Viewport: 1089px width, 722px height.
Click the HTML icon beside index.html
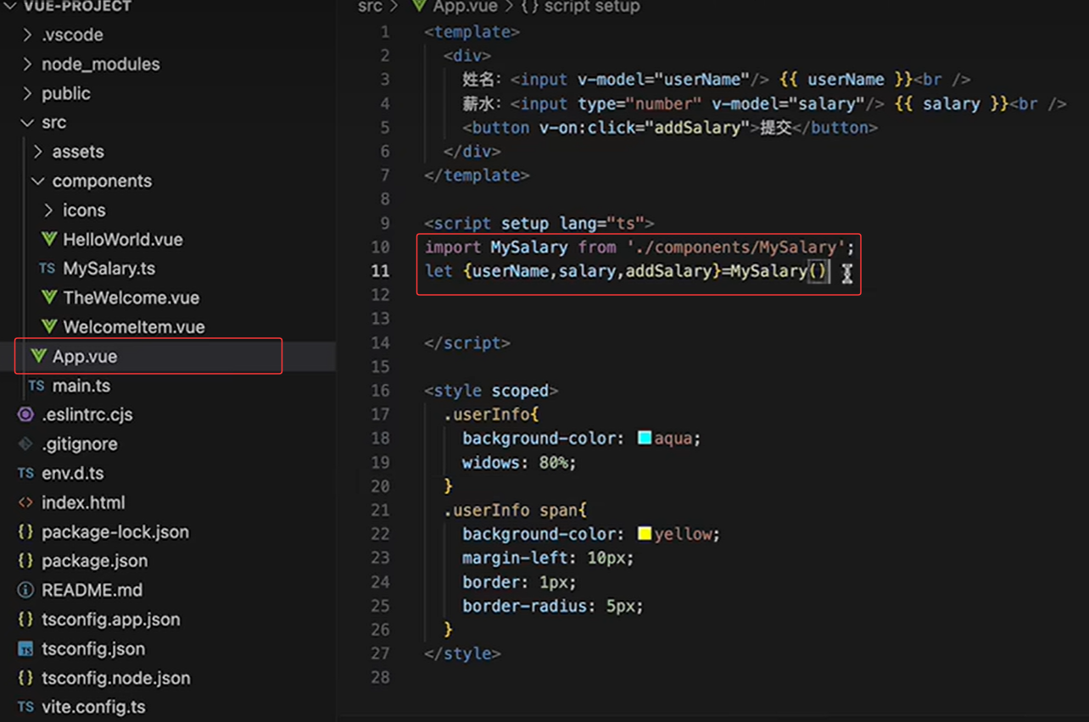click(26, 503)
